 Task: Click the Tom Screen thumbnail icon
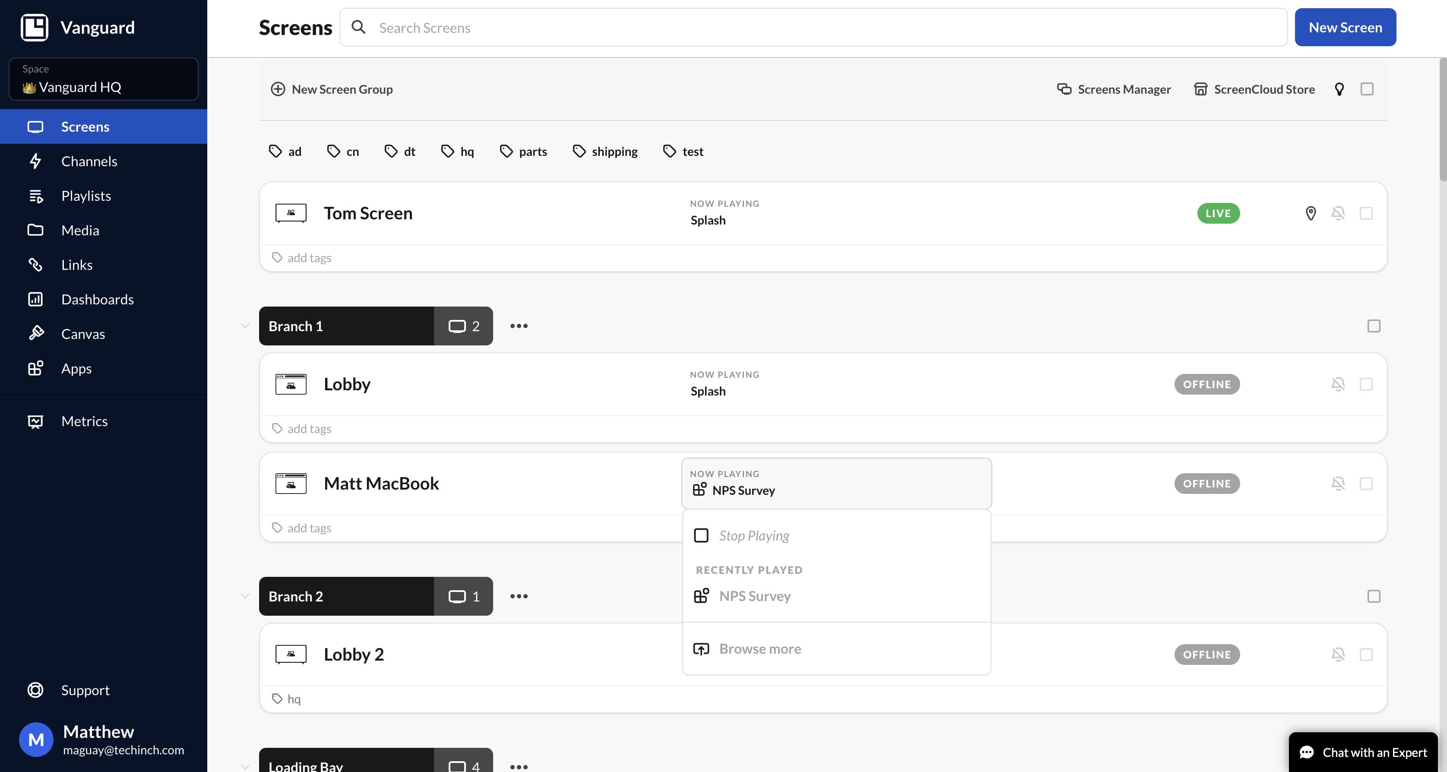291,213
